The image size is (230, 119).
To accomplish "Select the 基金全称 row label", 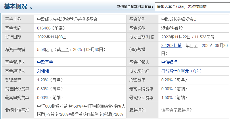I will click(x=13, y=19).
